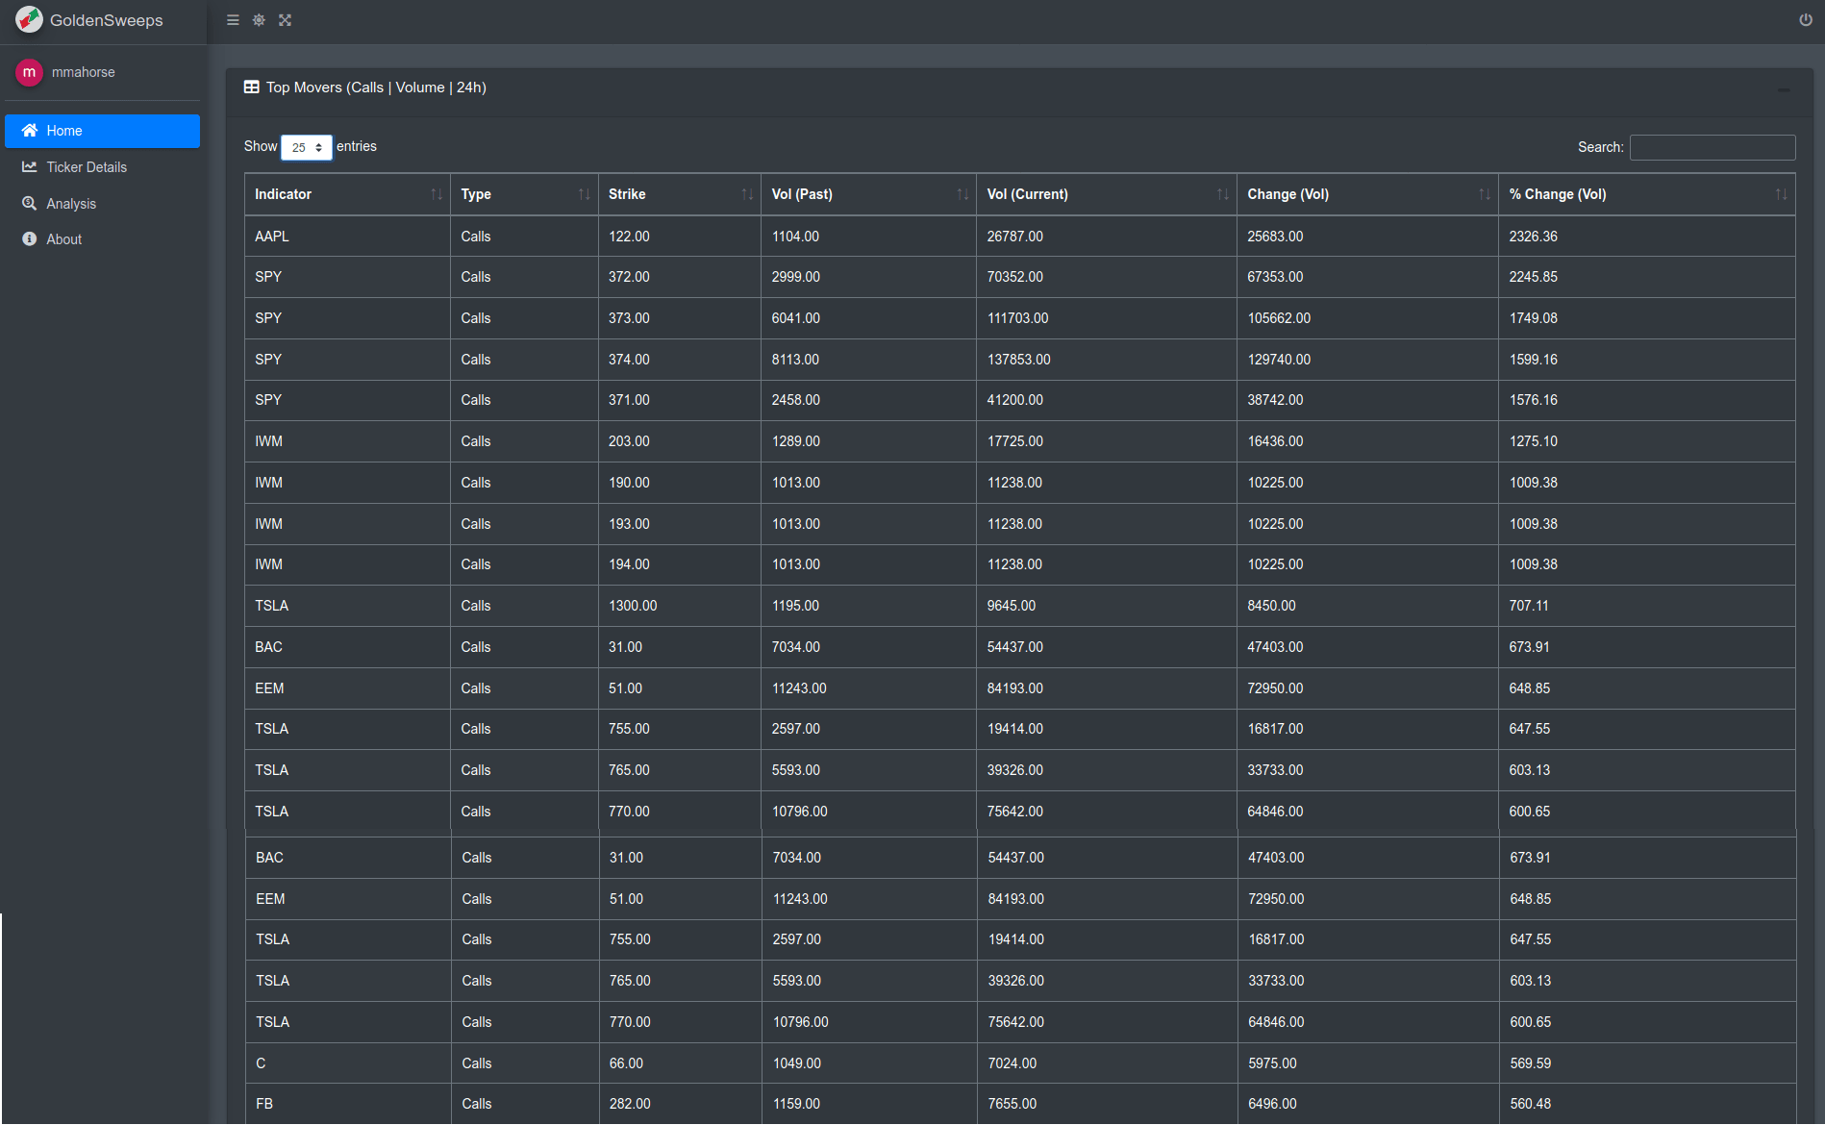
Task: Click % change value 560.48
Action: click(1531, 1104)
